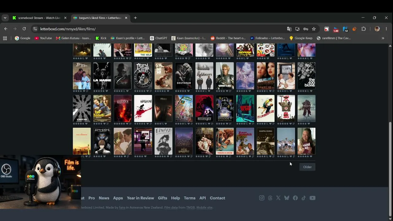View site information icon beside the URL
This screenshot has width=393, height=221.
click(35, 29)
